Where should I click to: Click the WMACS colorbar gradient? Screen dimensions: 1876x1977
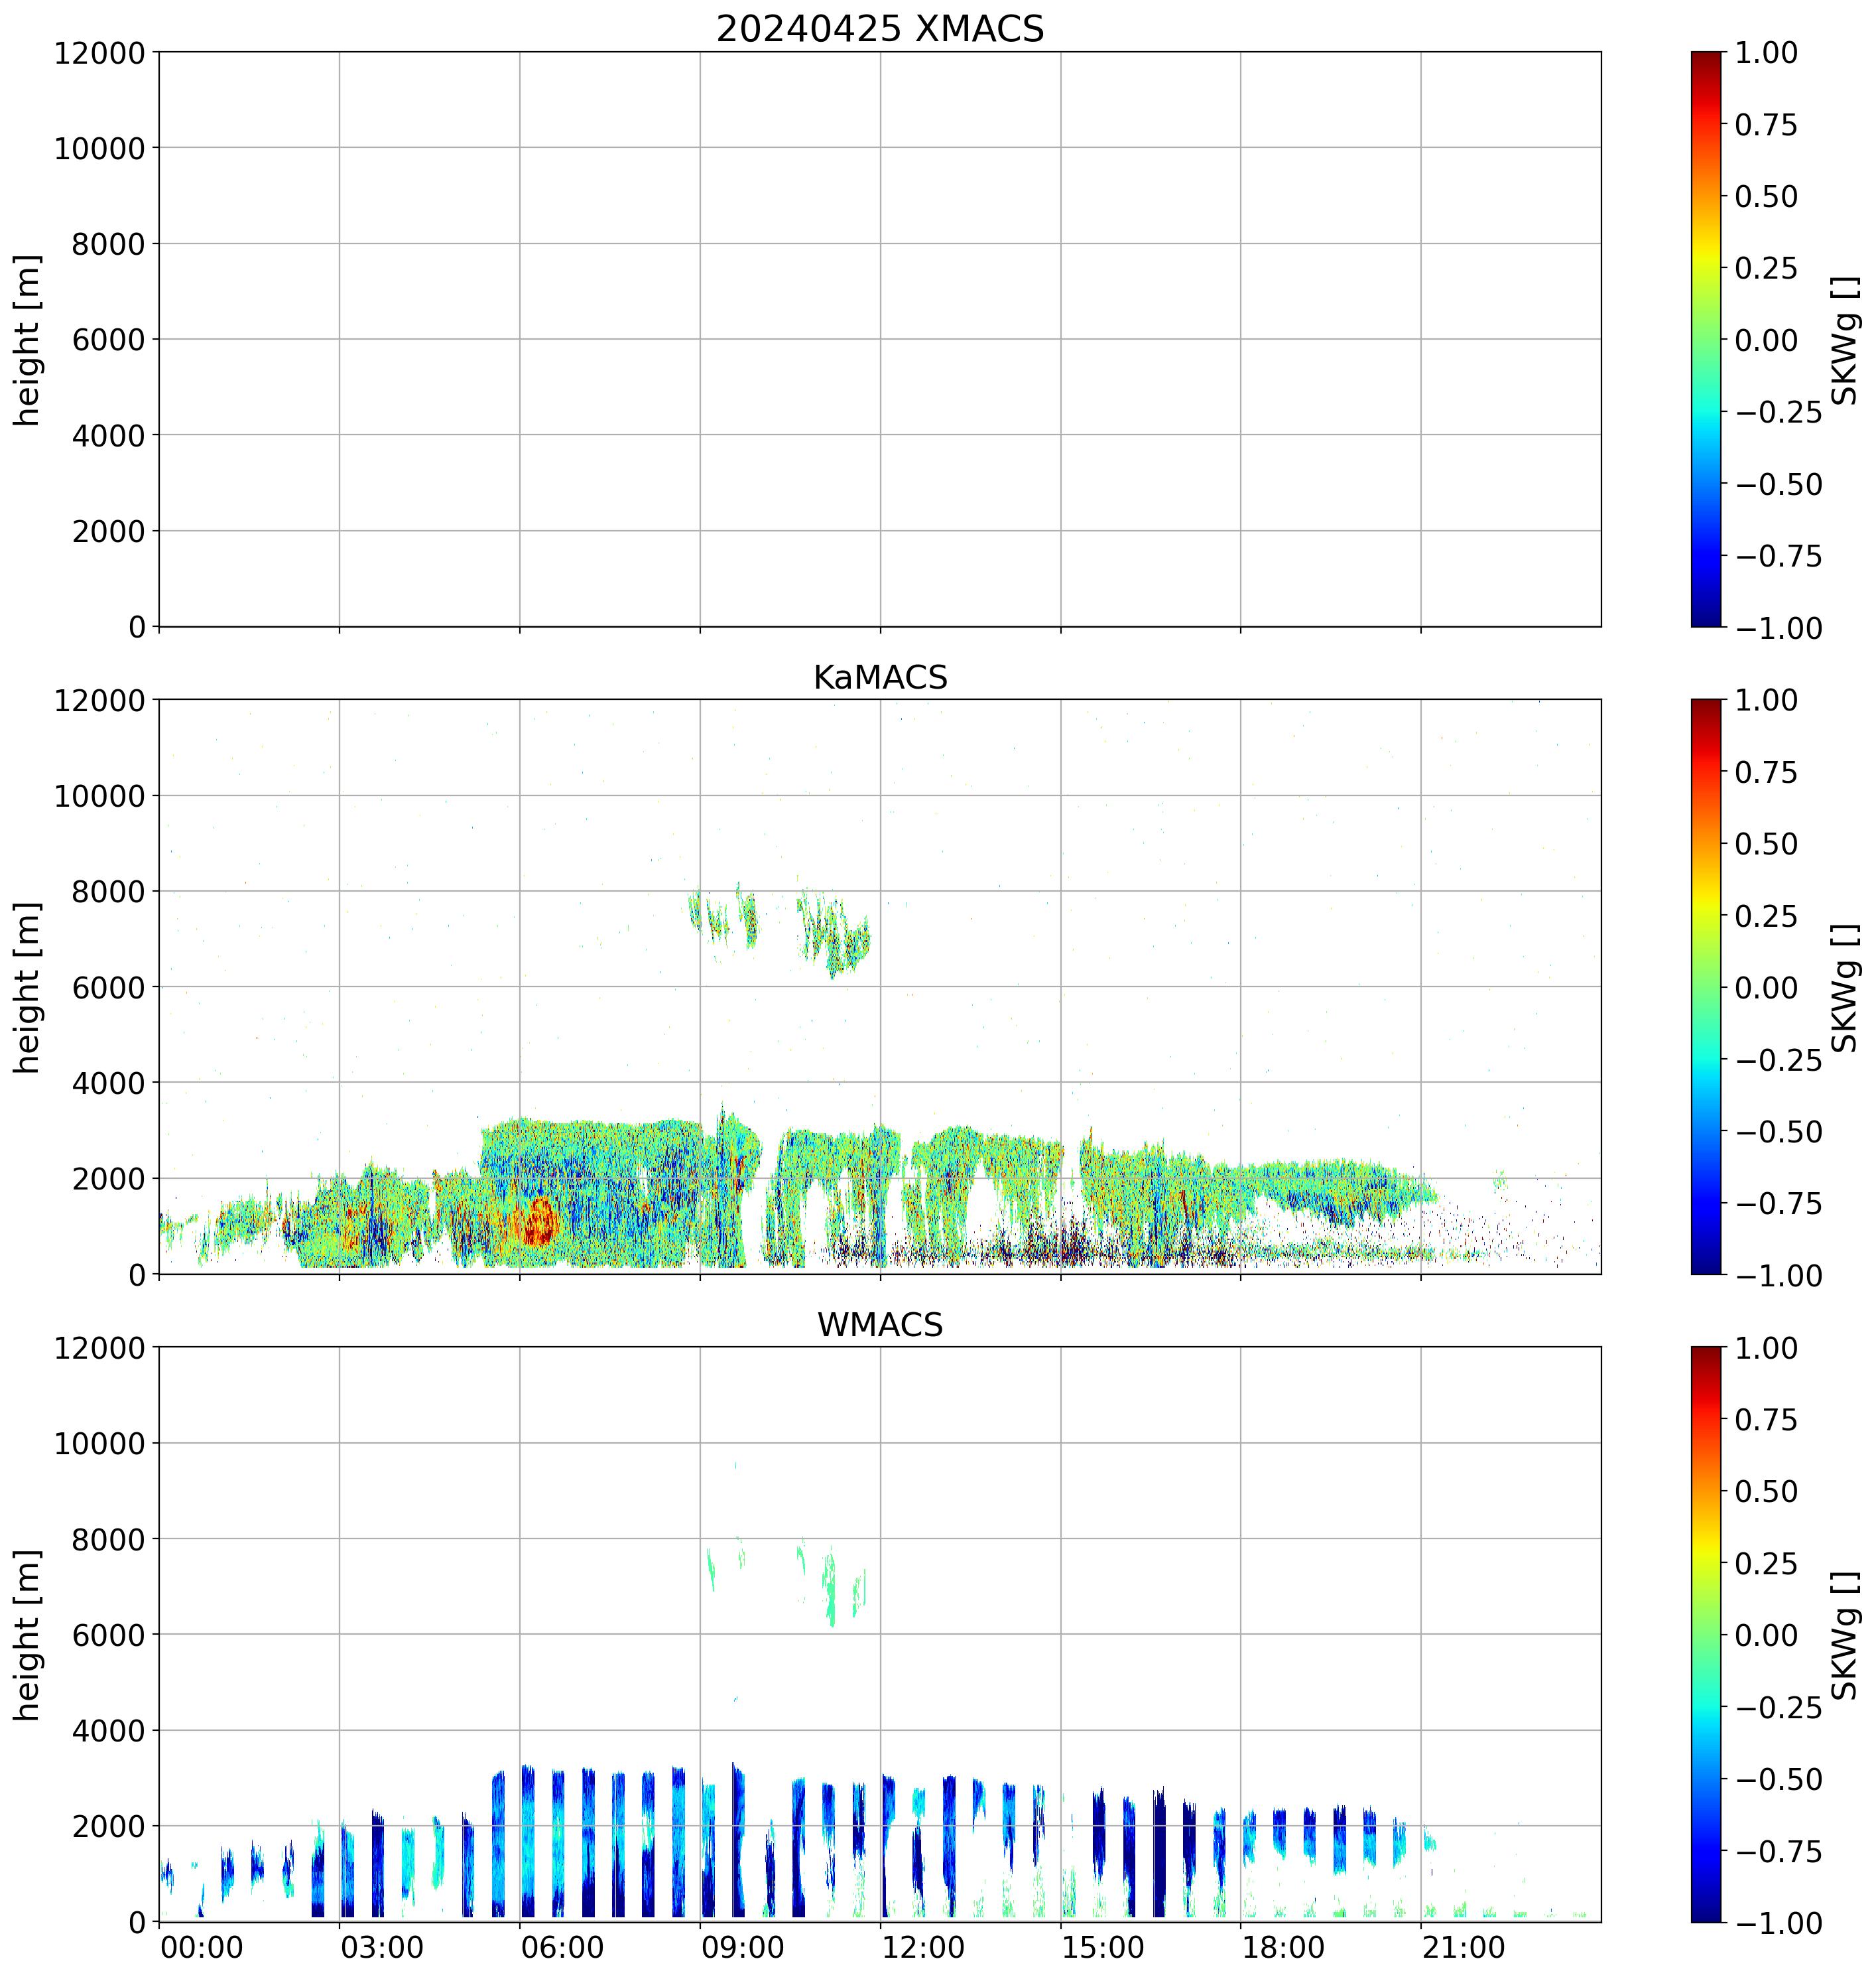coord(1706,1634)
